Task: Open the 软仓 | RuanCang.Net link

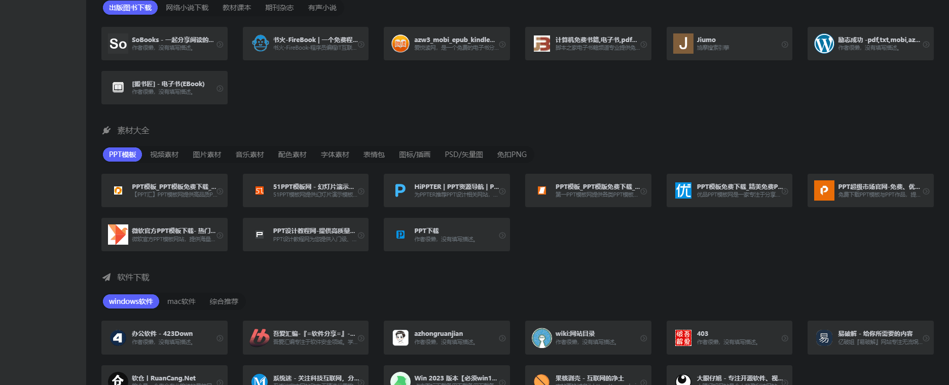Action: click(164, 378)
